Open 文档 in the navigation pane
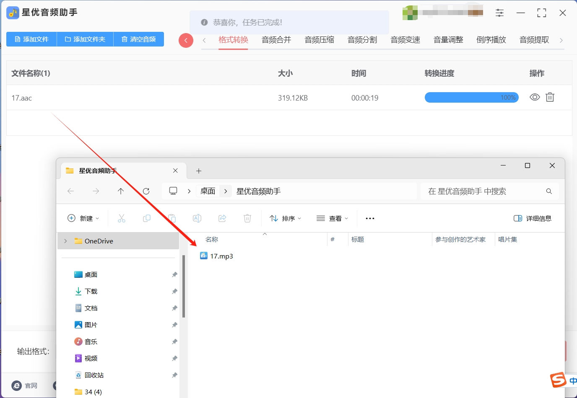This screenshot has width=577, height=398. pos(91,308)
